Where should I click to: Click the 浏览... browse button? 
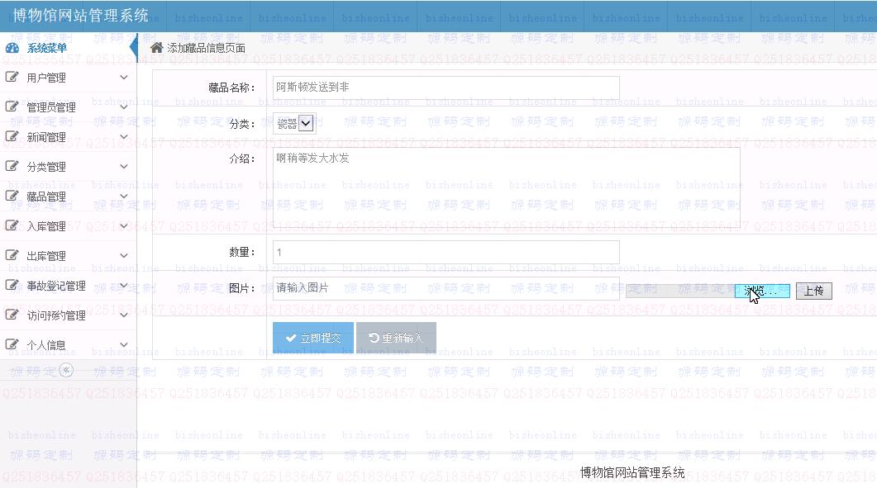click(762, 291)
